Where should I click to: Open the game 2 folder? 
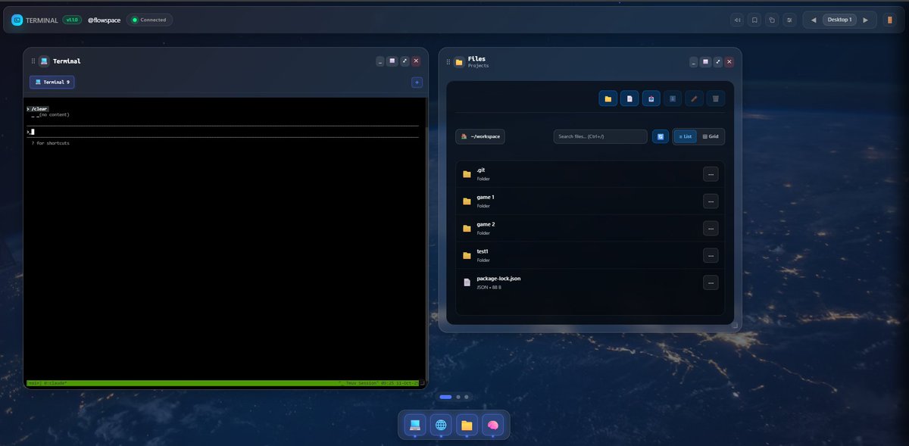point(590,228)
